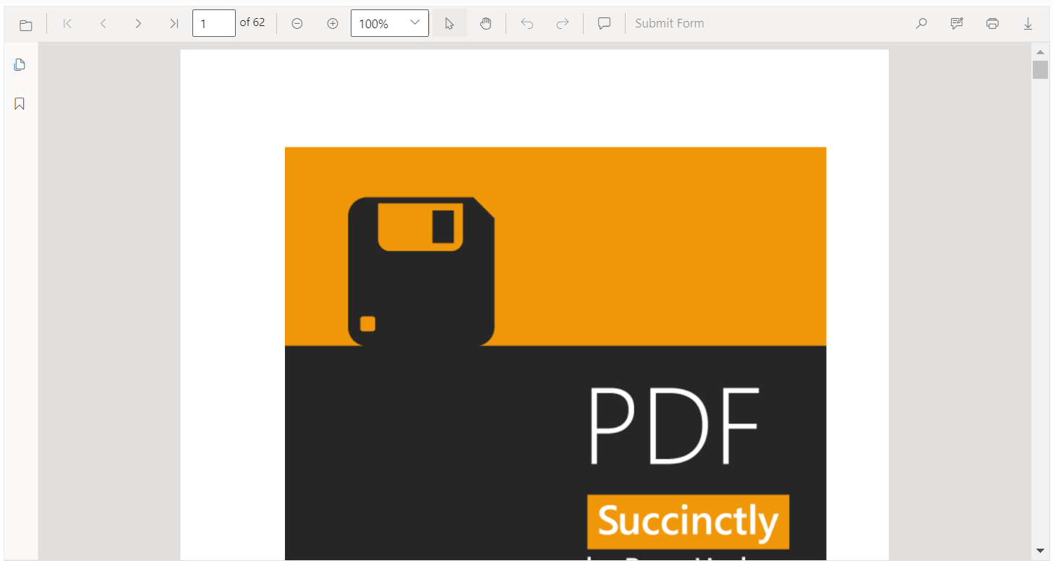
Task: Open the page thumbnails panel
Action: coord(20,65)
